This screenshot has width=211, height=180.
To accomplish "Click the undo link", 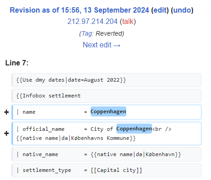I will tap(182, 10).
